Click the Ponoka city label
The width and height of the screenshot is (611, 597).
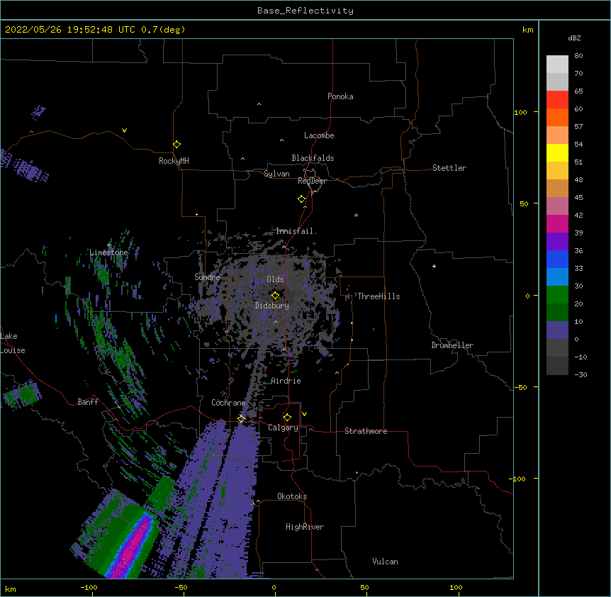tap(340, 96)
